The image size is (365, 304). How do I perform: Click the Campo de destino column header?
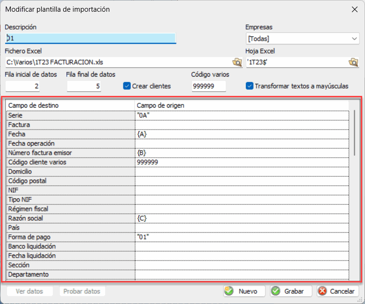[71, 106]
